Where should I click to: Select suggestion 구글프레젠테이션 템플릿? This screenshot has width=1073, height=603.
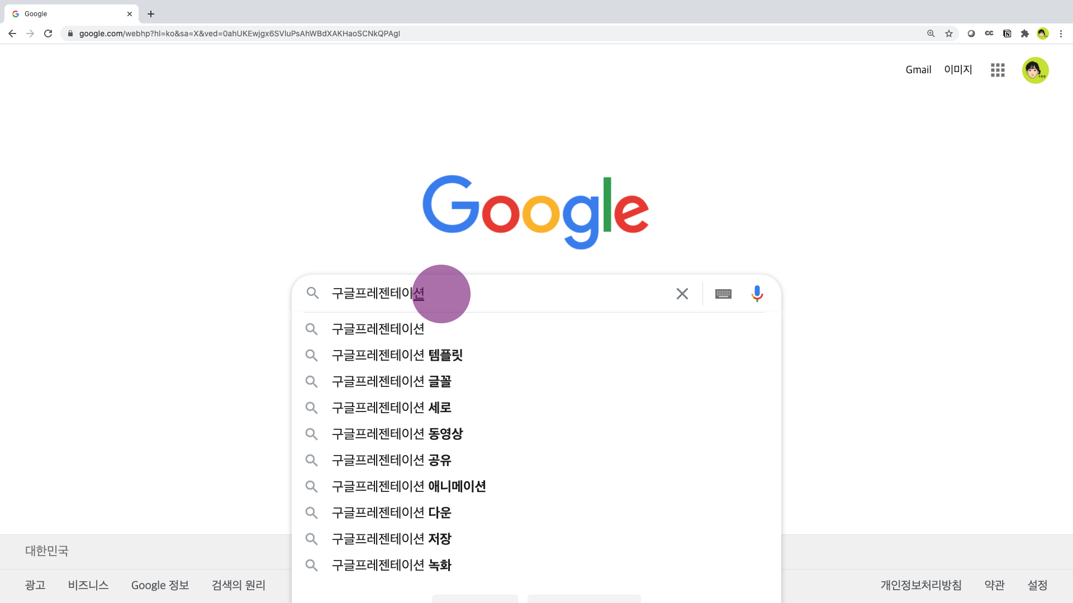(x=397, y=355)
